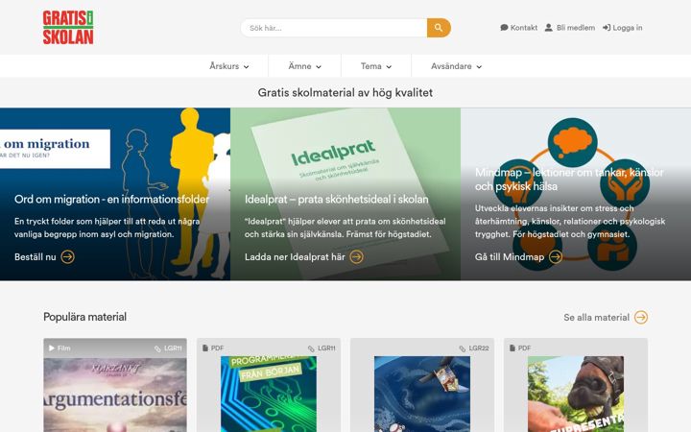Viewport: 691px width, 432px height.
Task: Open the Argumentationsfel film thumbnail
Action: pyautogui.click(x=115, y=395)
